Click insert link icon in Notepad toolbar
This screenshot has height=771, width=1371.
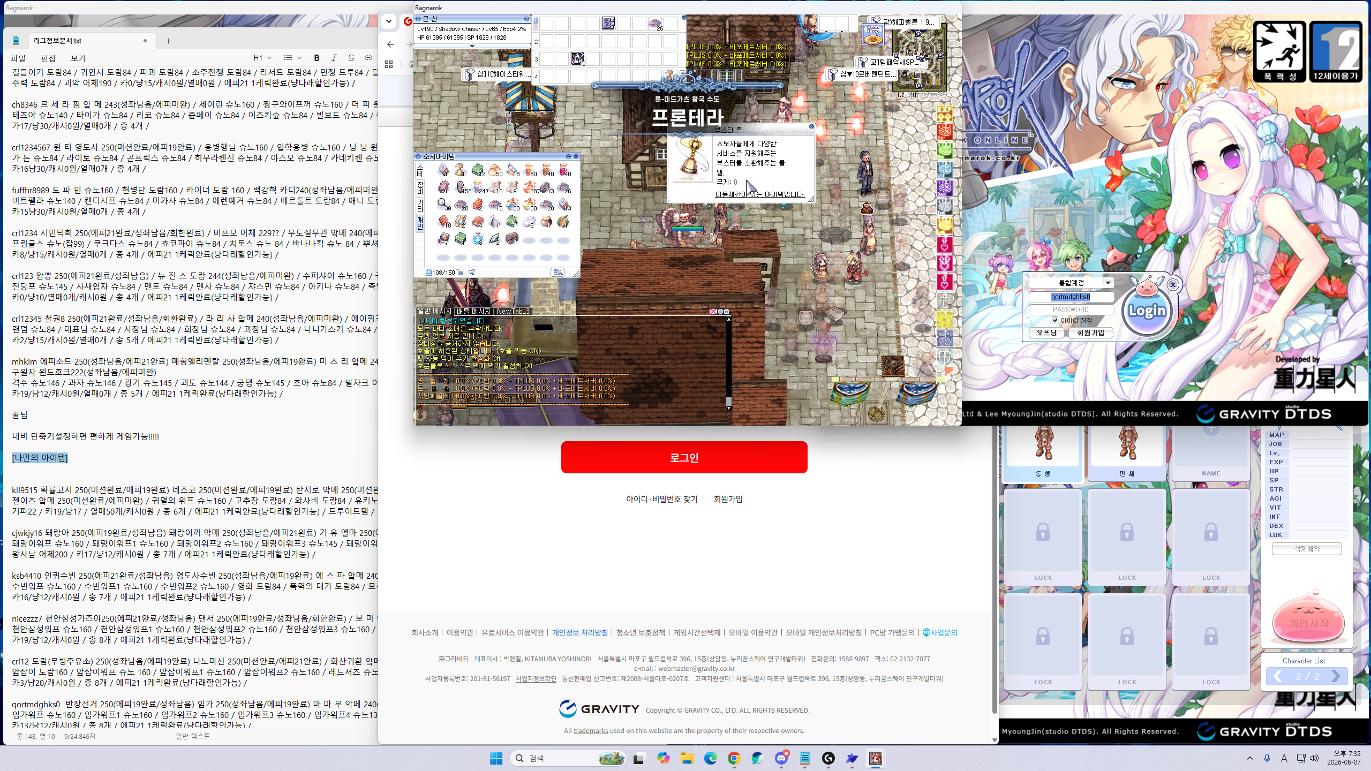coord(368,58)
